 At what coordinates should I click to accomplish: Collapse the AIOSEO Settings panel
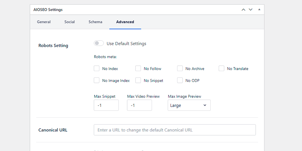(x=259, y=10)
